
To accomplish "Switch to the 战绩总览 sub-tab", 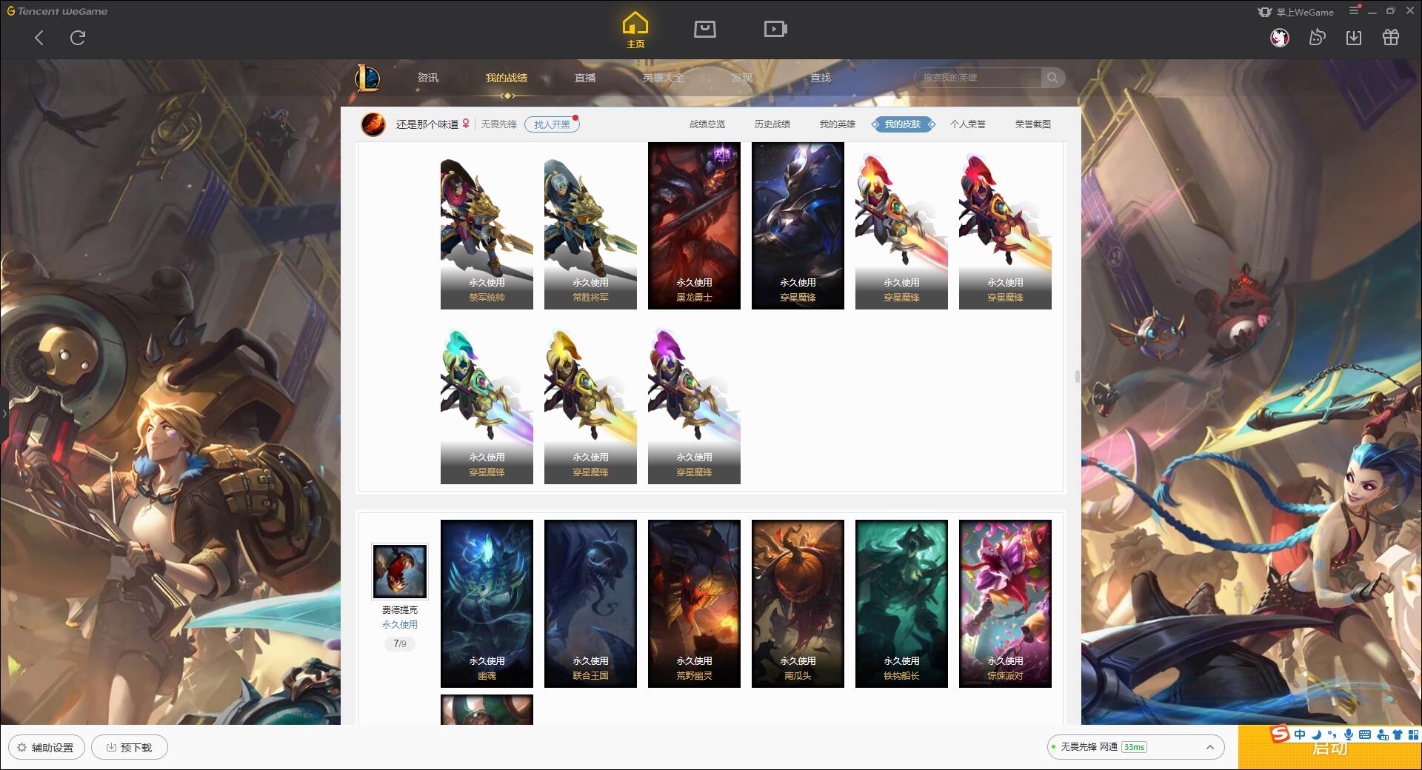I will pos(707,124).
